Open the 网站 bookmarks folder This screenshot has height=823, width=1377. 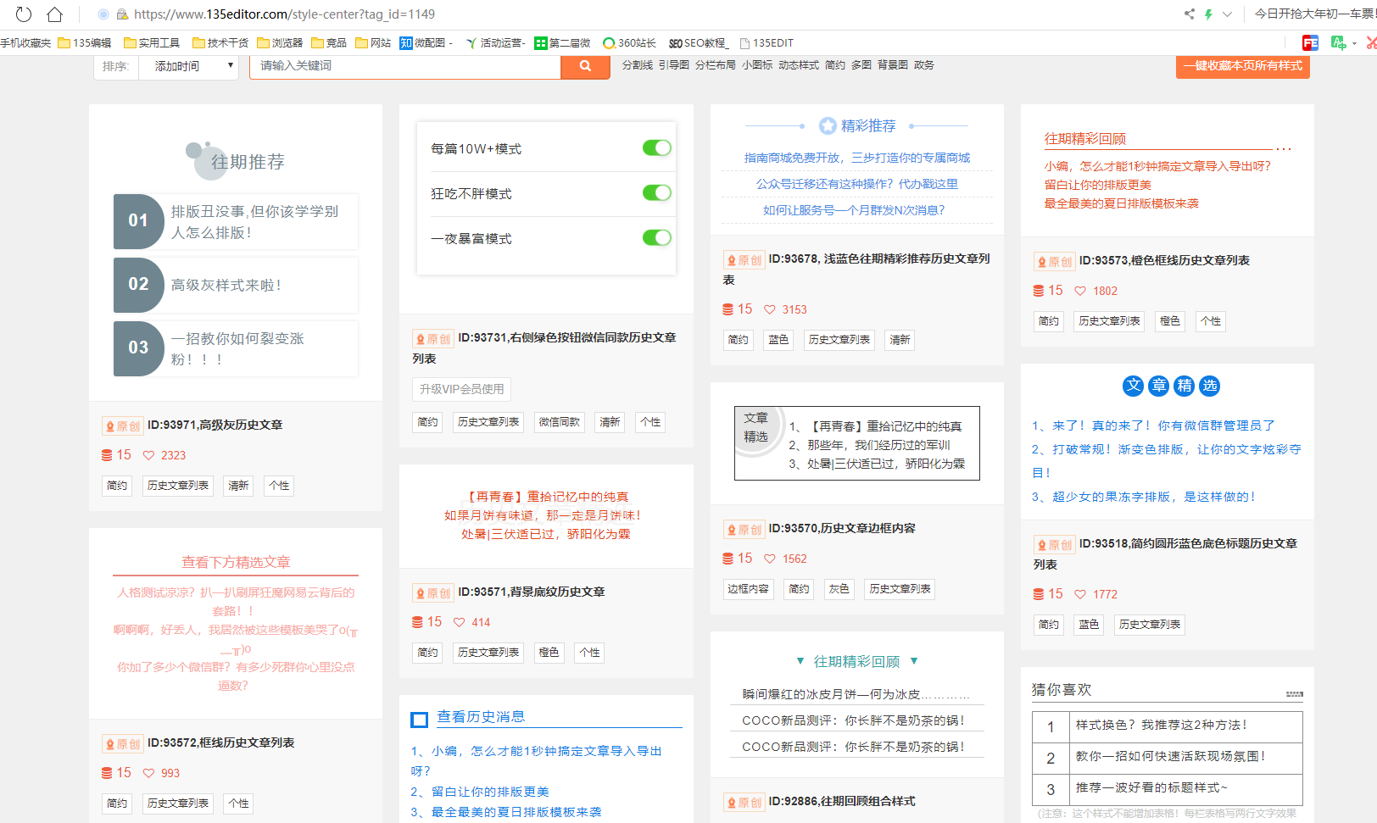pos(373,42)
